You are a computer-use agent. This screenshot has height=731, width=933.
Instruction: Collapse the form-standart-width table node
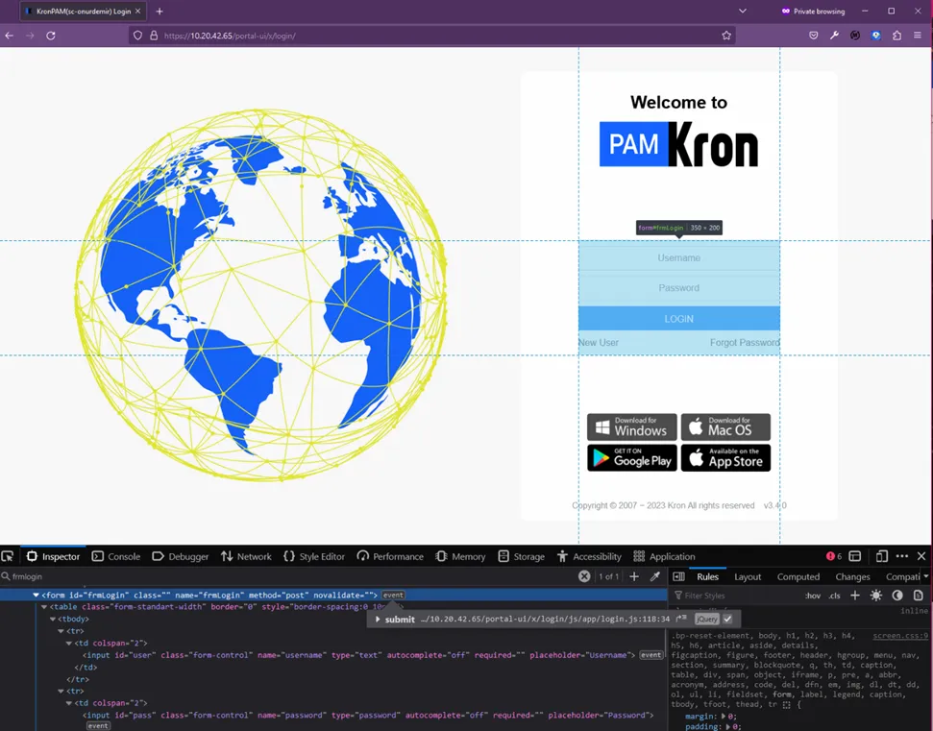pyautogui.click(x=44, y=607)
